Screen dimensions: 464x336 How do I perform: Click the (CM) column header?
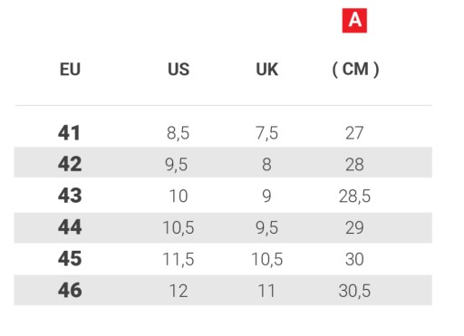[355, 70]
